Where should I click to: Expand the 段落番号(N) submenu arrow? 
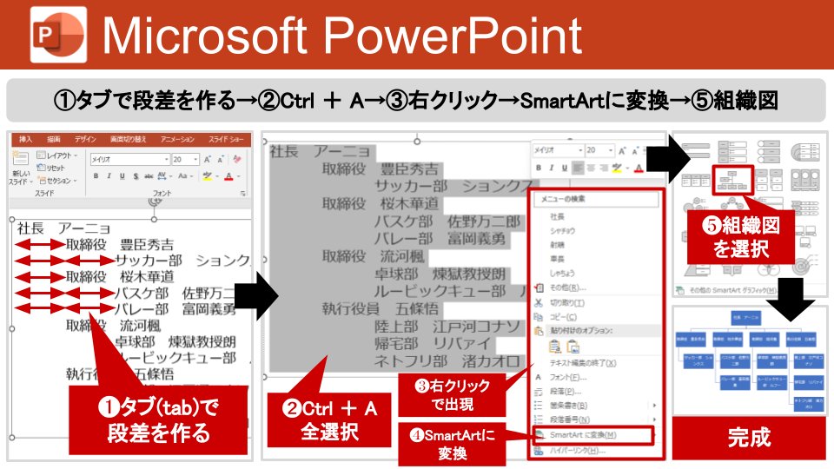tap(655, 419)
